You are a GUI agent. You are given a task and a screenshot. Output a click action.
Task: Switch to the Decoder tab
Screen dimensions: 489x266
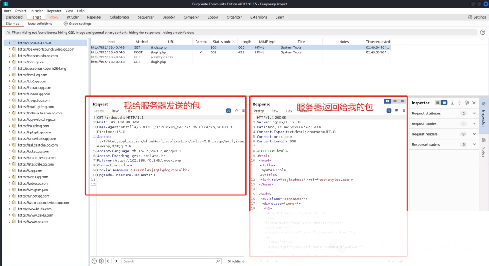[168, 17]
